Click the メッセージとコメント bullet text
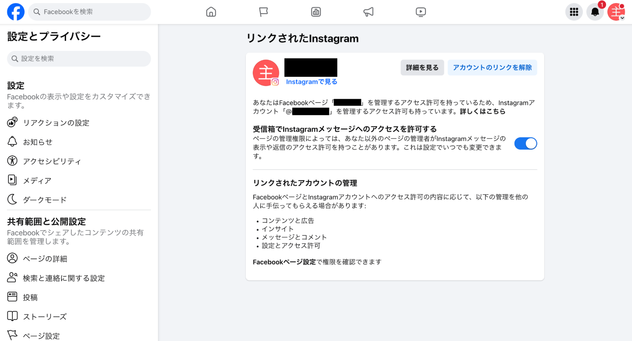This screenshot has width=632, height=341. (294, 237)
